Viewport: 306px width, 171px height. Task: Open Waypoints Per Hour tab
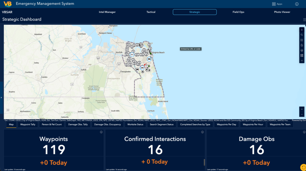click(253, 125)
